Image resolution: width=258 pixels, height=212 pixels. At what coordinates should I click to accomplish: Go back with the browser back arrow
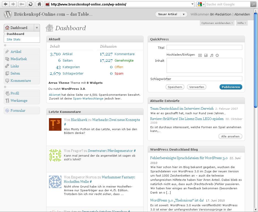(x=5, y=4)
